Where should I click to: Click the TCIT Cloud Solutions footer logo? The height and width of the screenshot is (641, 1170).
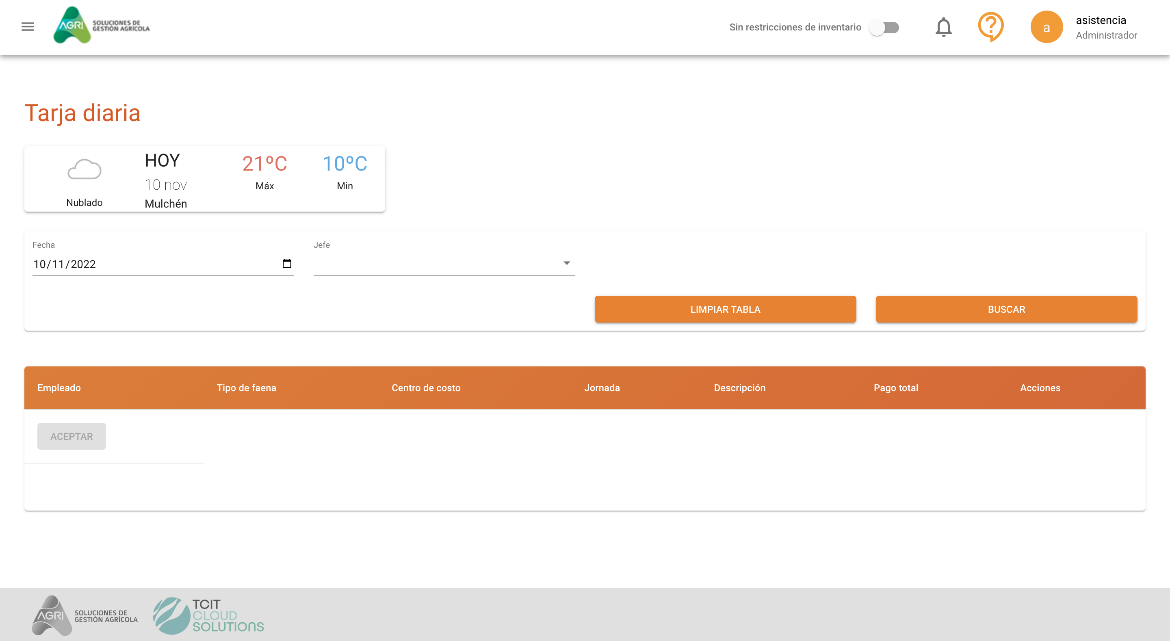click(208, 615)
